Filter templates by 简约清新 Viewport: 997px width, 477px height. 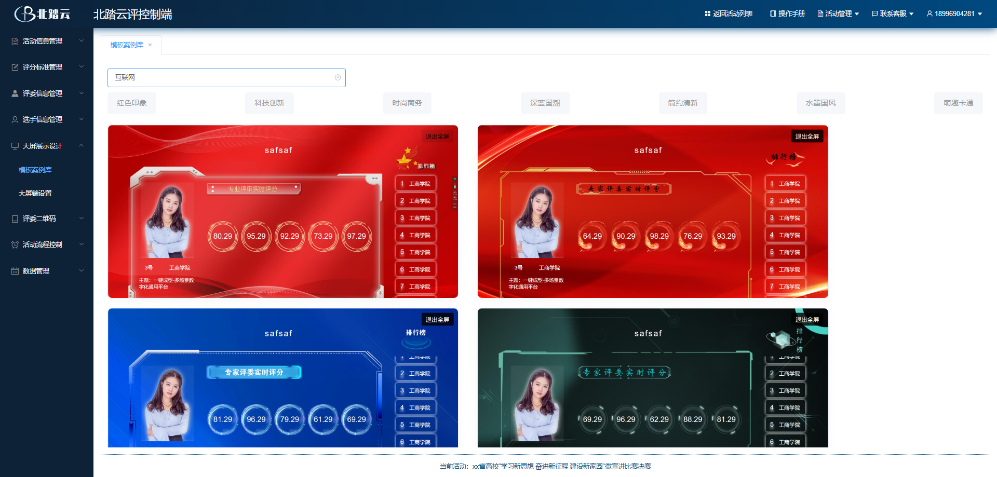coord(683,103)
